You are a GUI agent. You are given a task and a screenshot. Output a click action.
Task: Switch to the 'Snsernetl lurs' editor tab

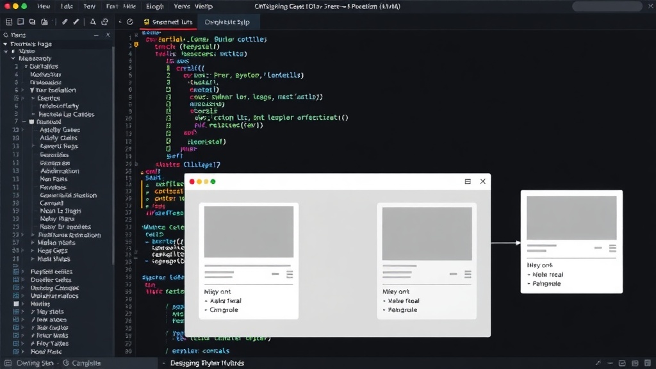[168, 22]
